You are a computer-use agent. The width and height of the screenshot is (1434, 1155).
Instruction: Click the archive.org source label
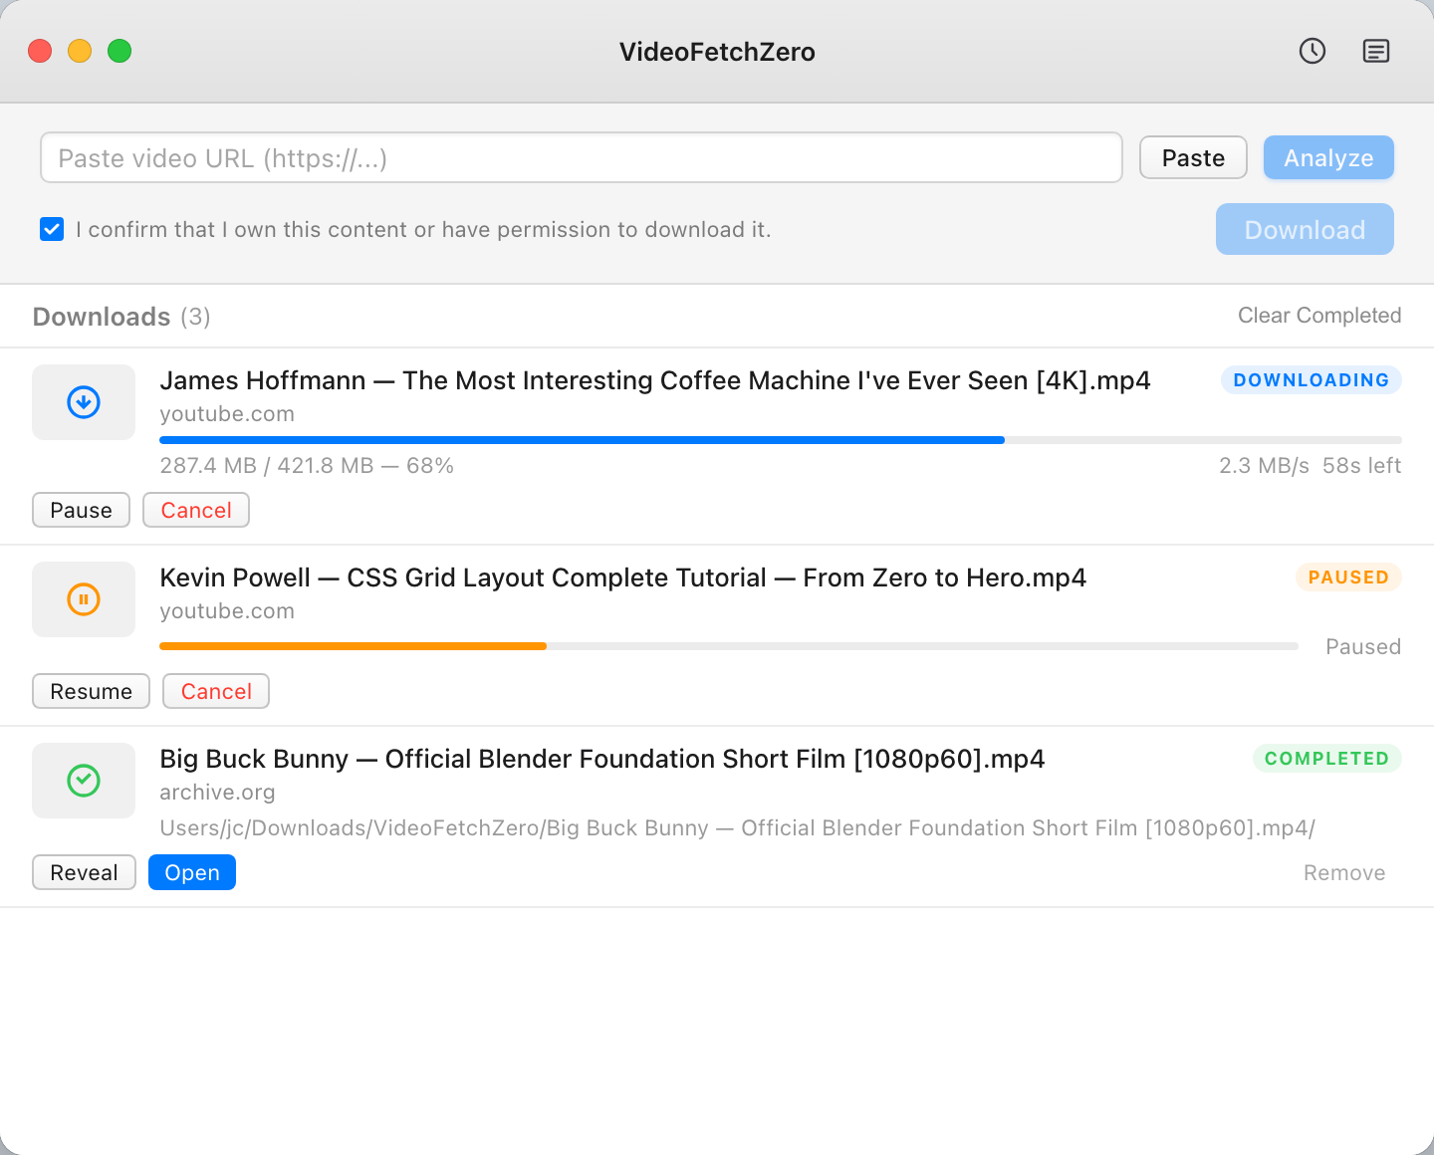click(x=217, y=793)
